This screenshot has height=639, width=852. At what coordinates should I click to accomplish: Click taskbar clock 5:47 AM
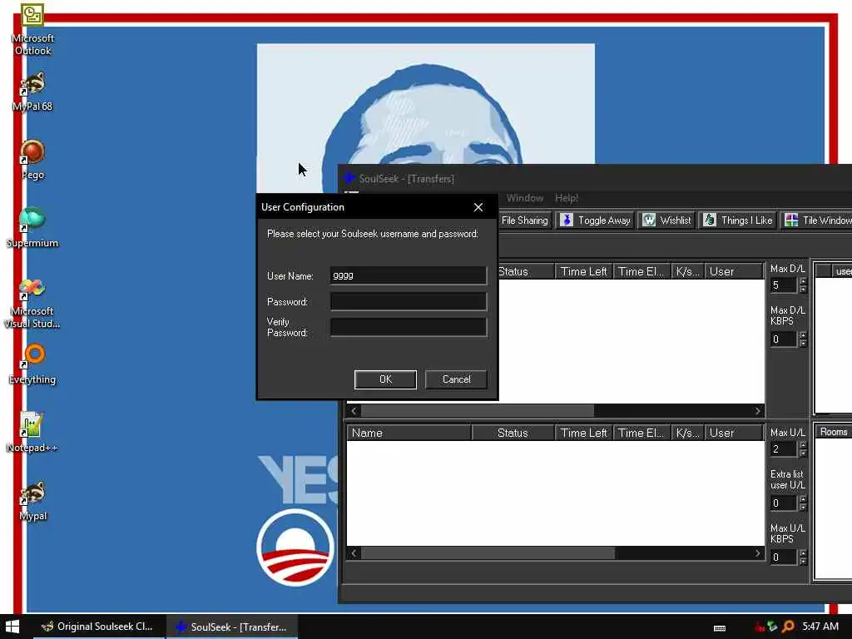pos(820,627)
